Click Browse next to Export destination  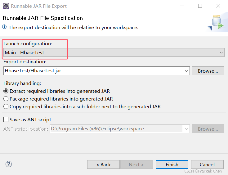click(x=208, y=71)
